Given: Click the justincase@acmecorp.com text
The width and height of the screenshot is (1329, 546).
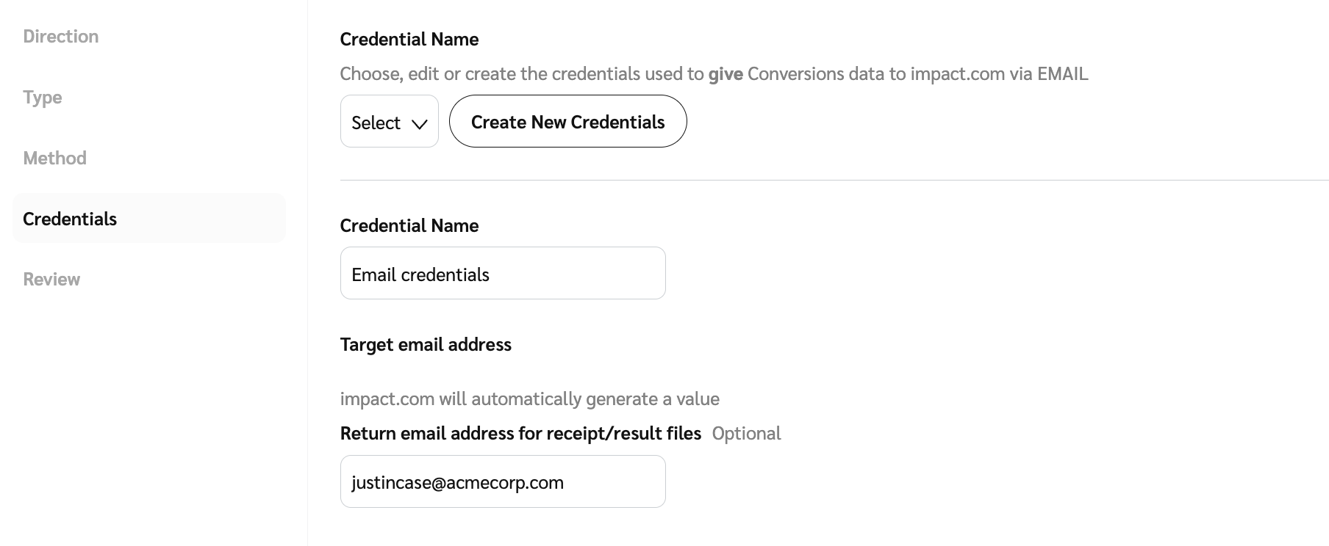Looking at the screenshot, I should pyautogui.click(x=457, y=483).
